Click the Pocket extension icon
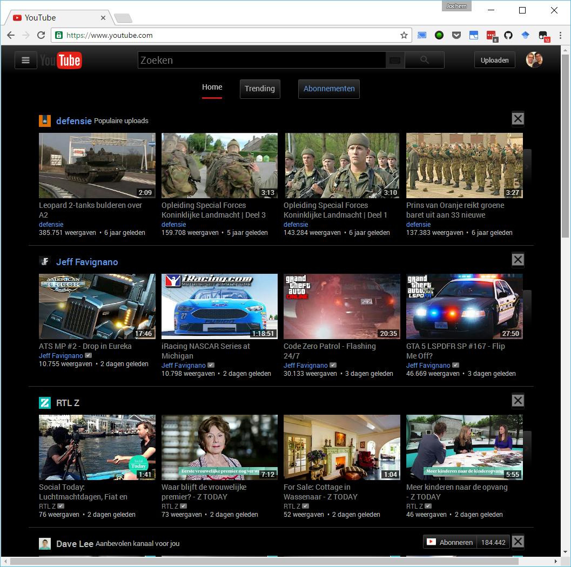Image resolution: width=571 pixels, height=567 pixels. 456,35
